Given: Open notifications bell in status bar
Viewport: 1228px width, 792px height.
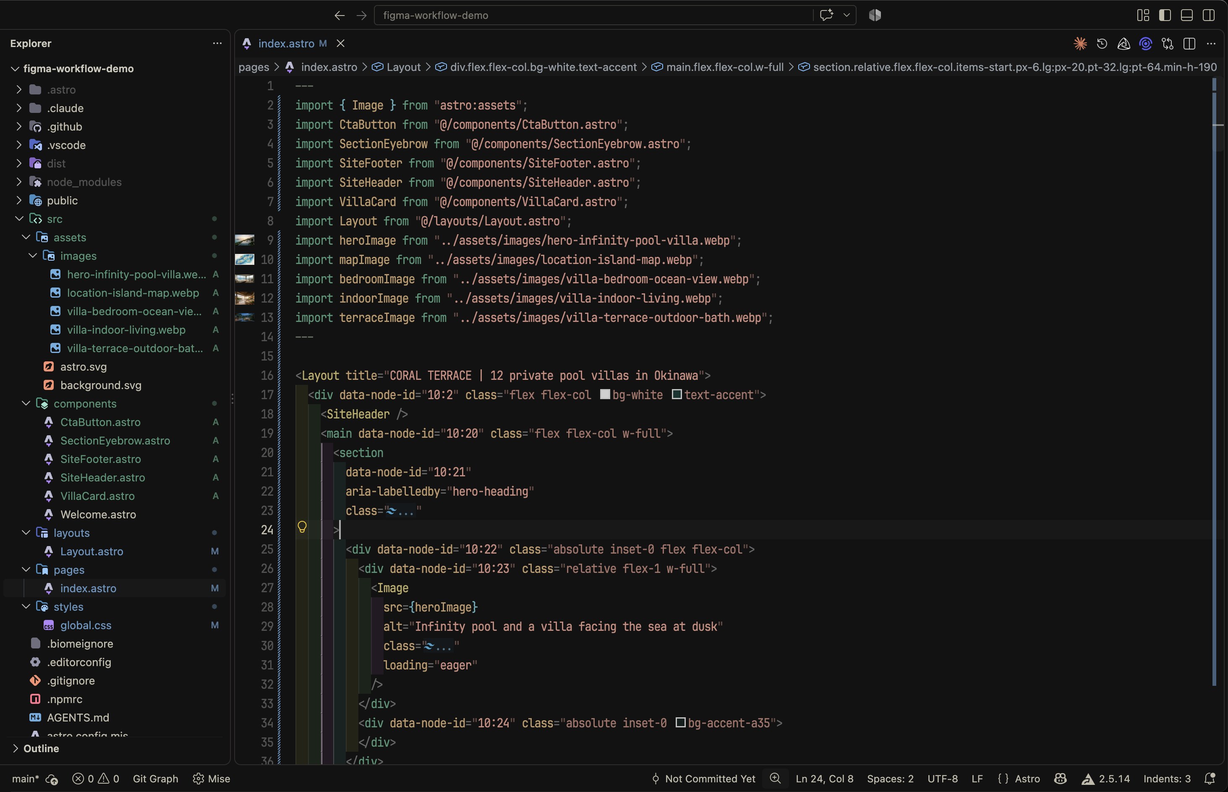Looking at the screenshot, I should (x=1210, y=779).
